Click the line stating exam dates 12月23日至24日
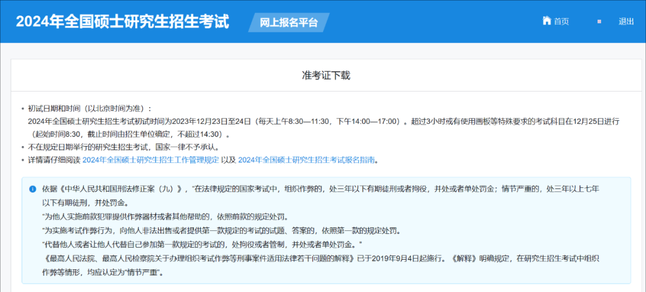This screenshot has width=646, height=292. point(323,121)
